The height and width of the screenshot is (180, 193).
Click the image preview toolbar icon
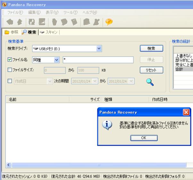42,22
